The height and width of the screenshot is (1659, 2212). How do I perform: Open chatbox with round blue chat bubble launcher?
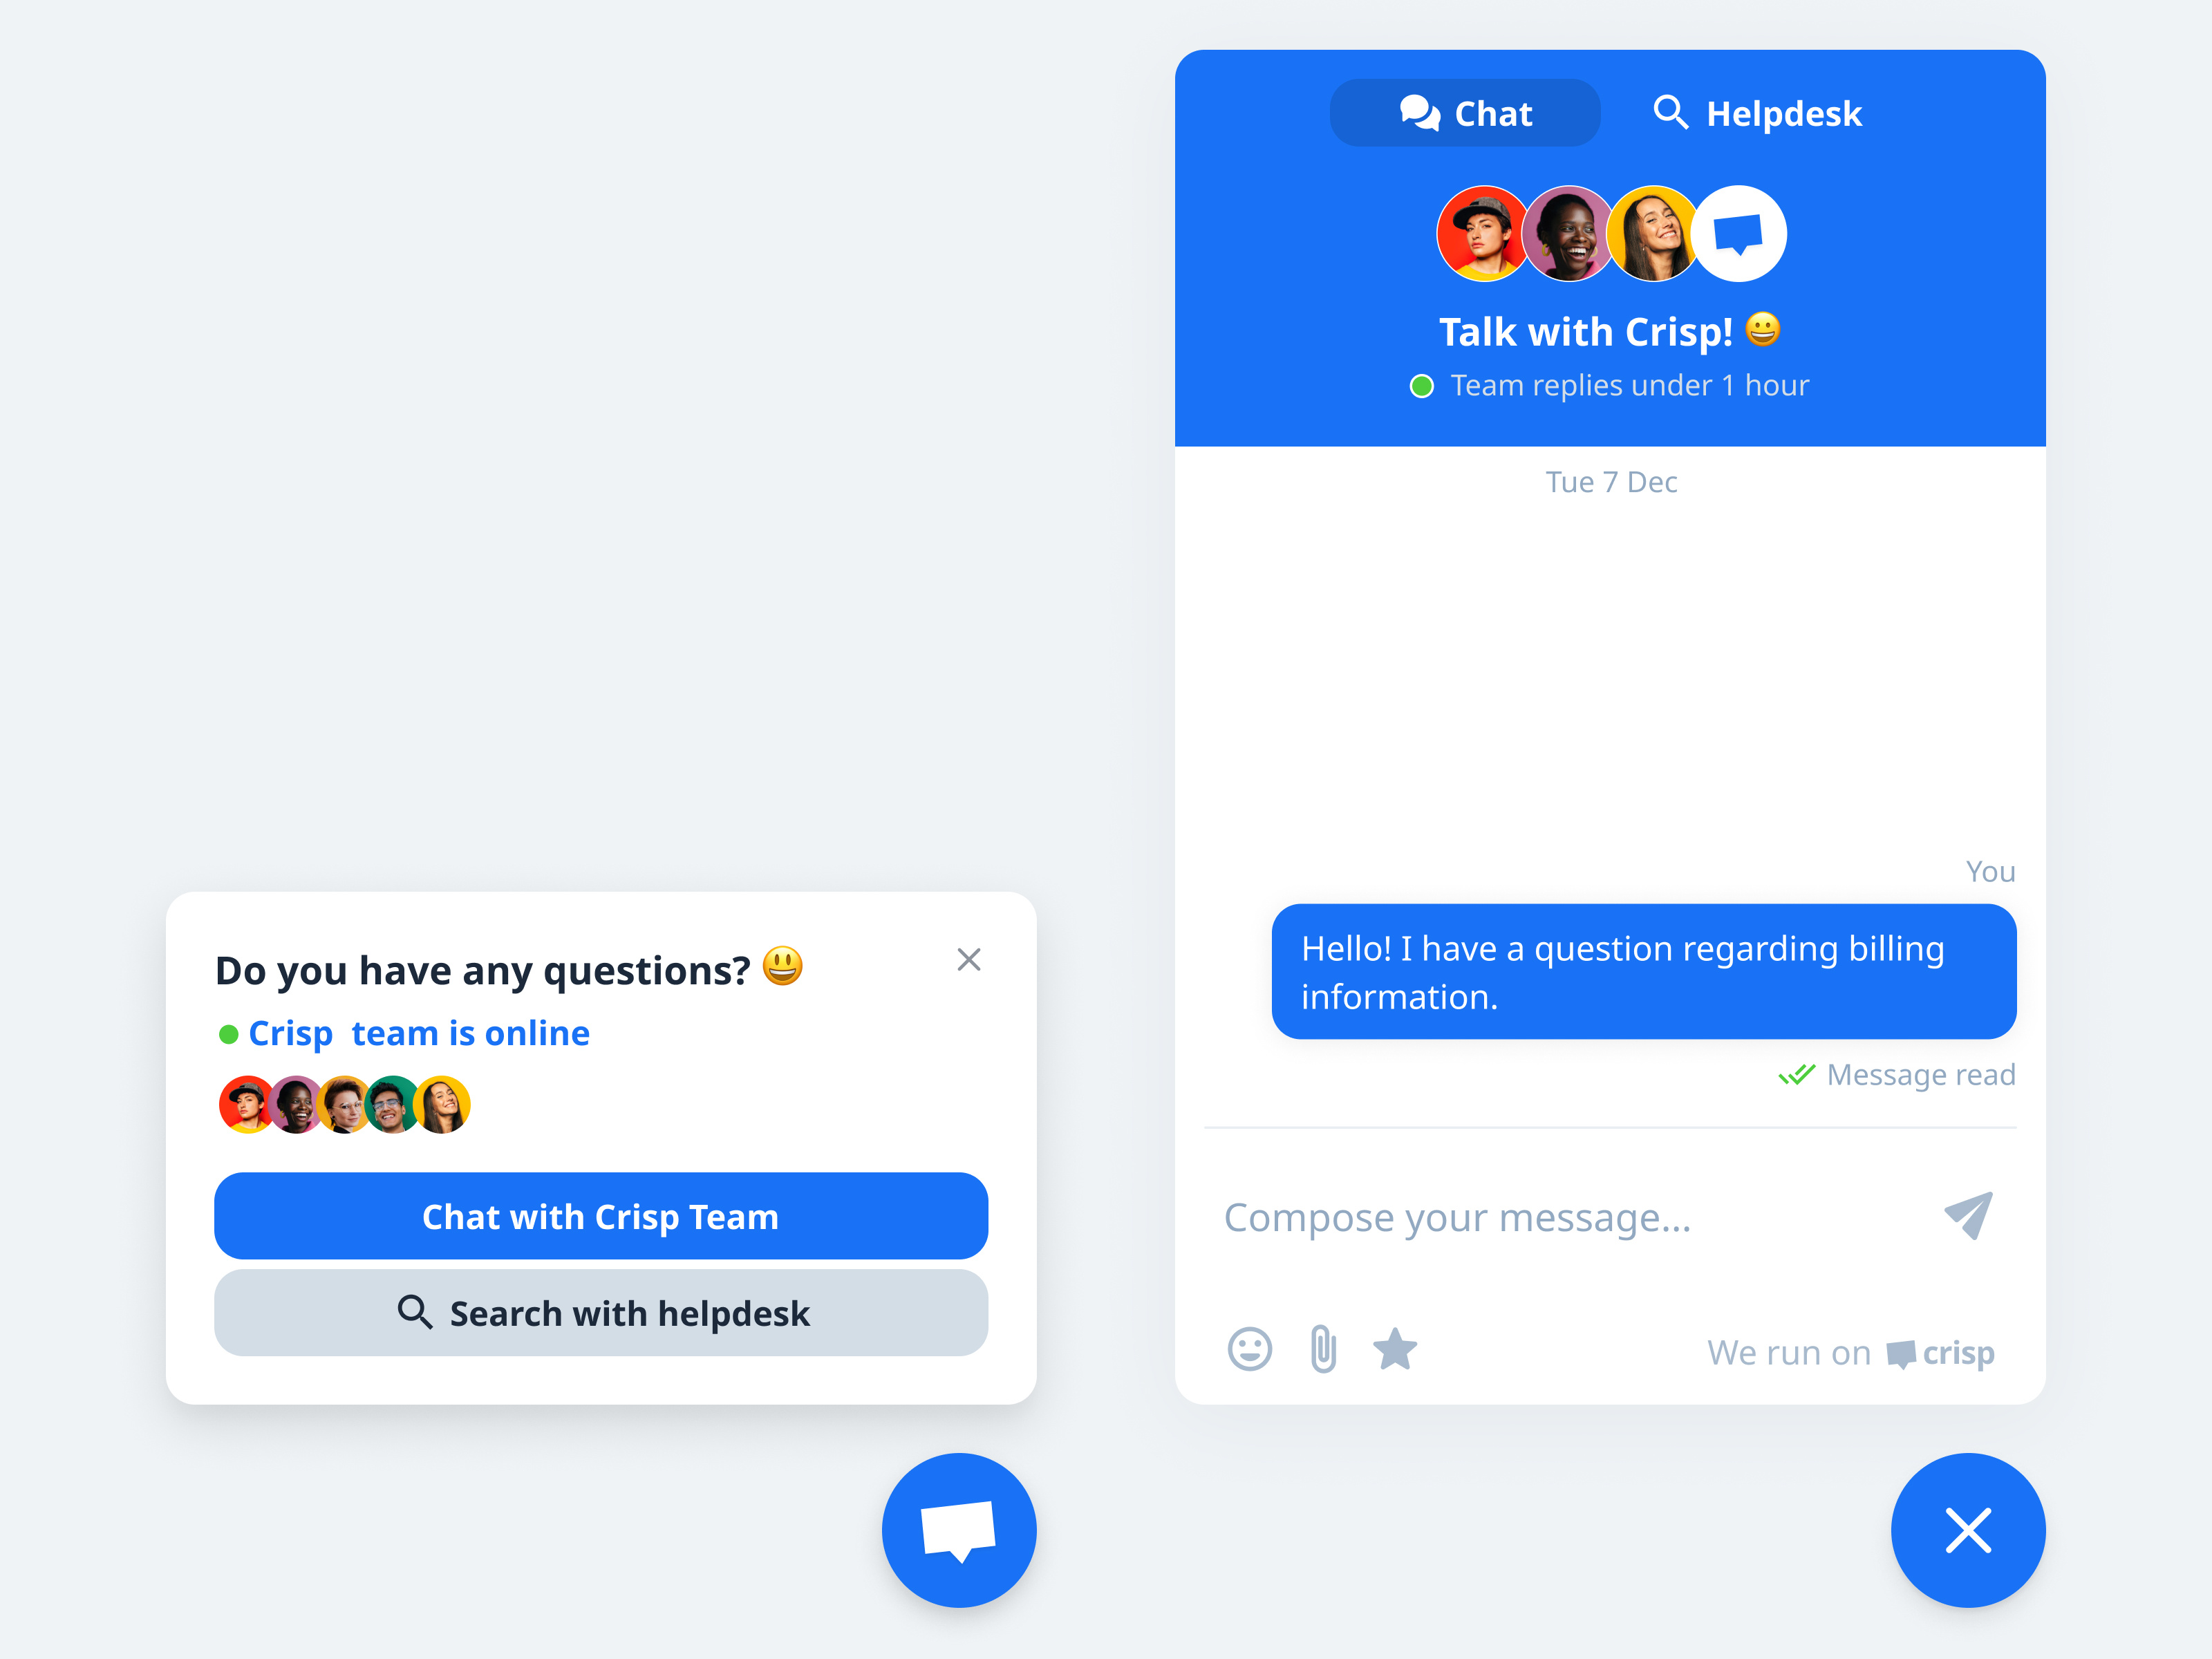(959, 1530)
